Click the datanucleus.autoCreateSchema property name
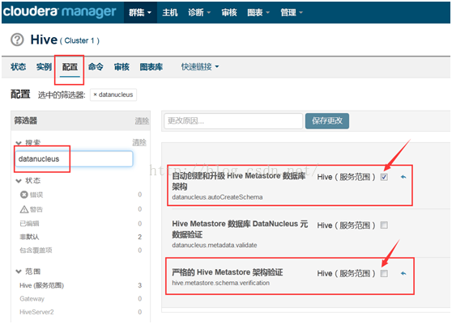The height and width of the screenshot is (324, 452). tap(217, 197)
